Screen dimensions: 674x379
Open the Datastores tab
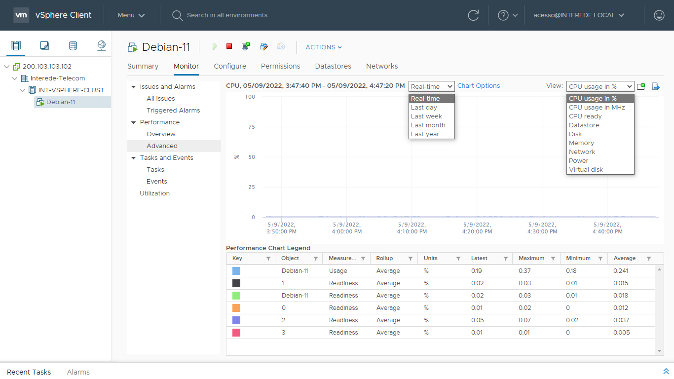[x=333, y=66]
